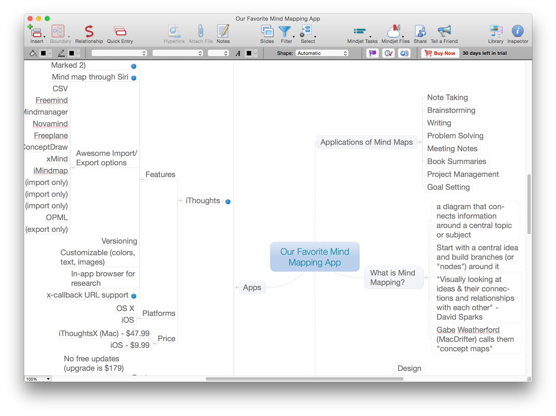This screenshot has height=416, width=556.
Task: Open the second empty style dropdown
Action: (x=178, y=53)
